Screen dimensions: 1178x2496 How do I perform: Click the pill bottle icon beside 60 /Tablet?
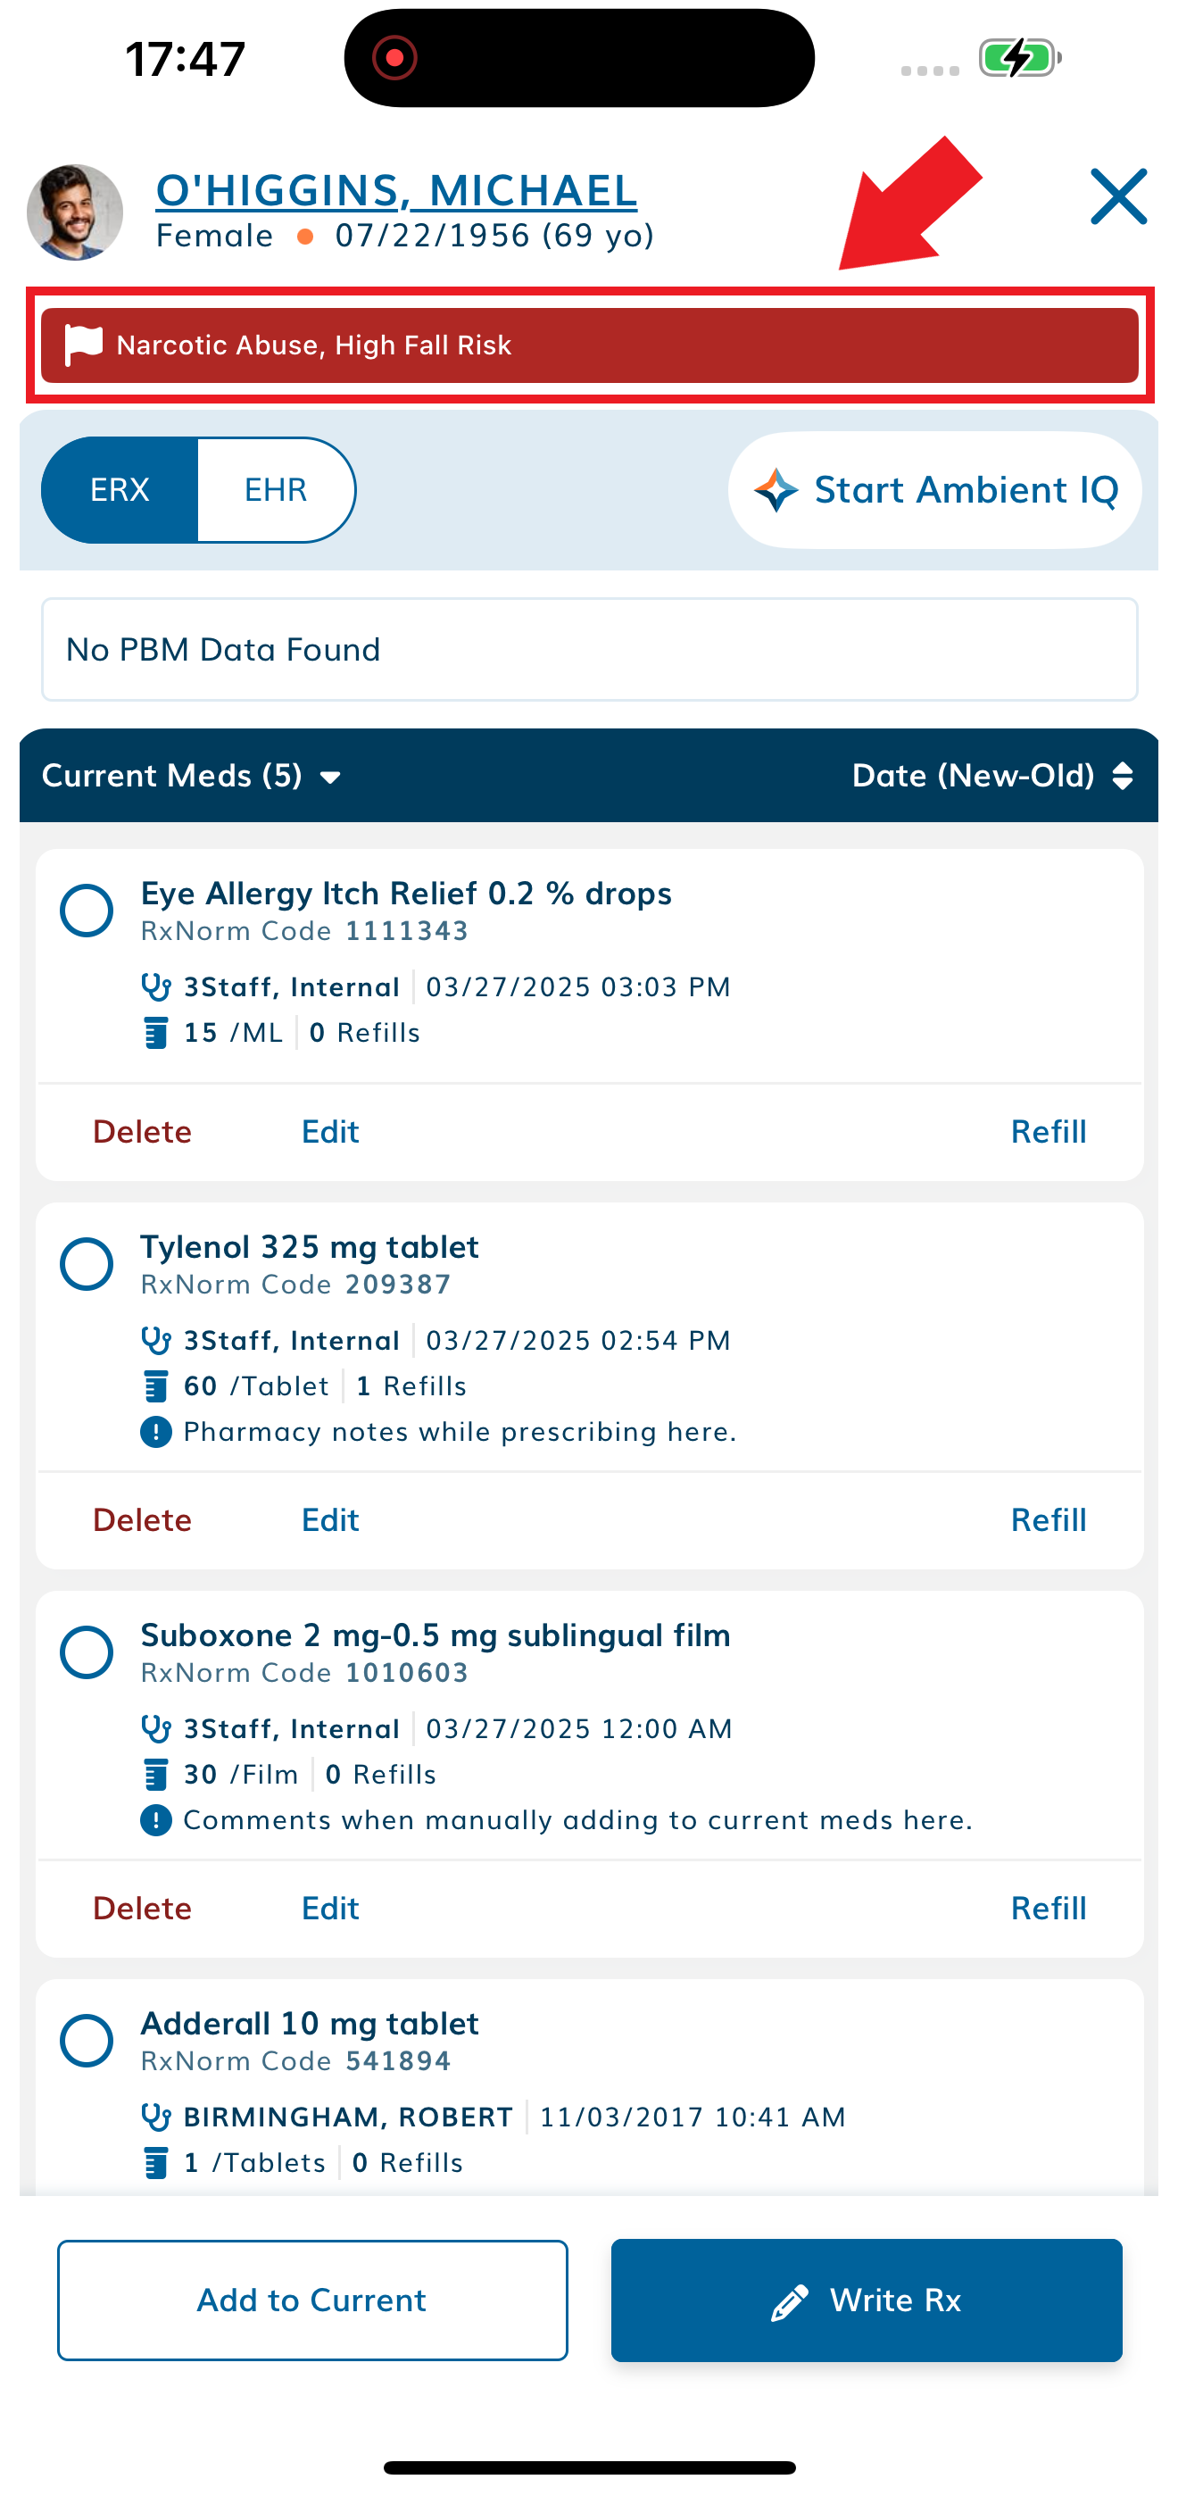[x=155, y=1385]
